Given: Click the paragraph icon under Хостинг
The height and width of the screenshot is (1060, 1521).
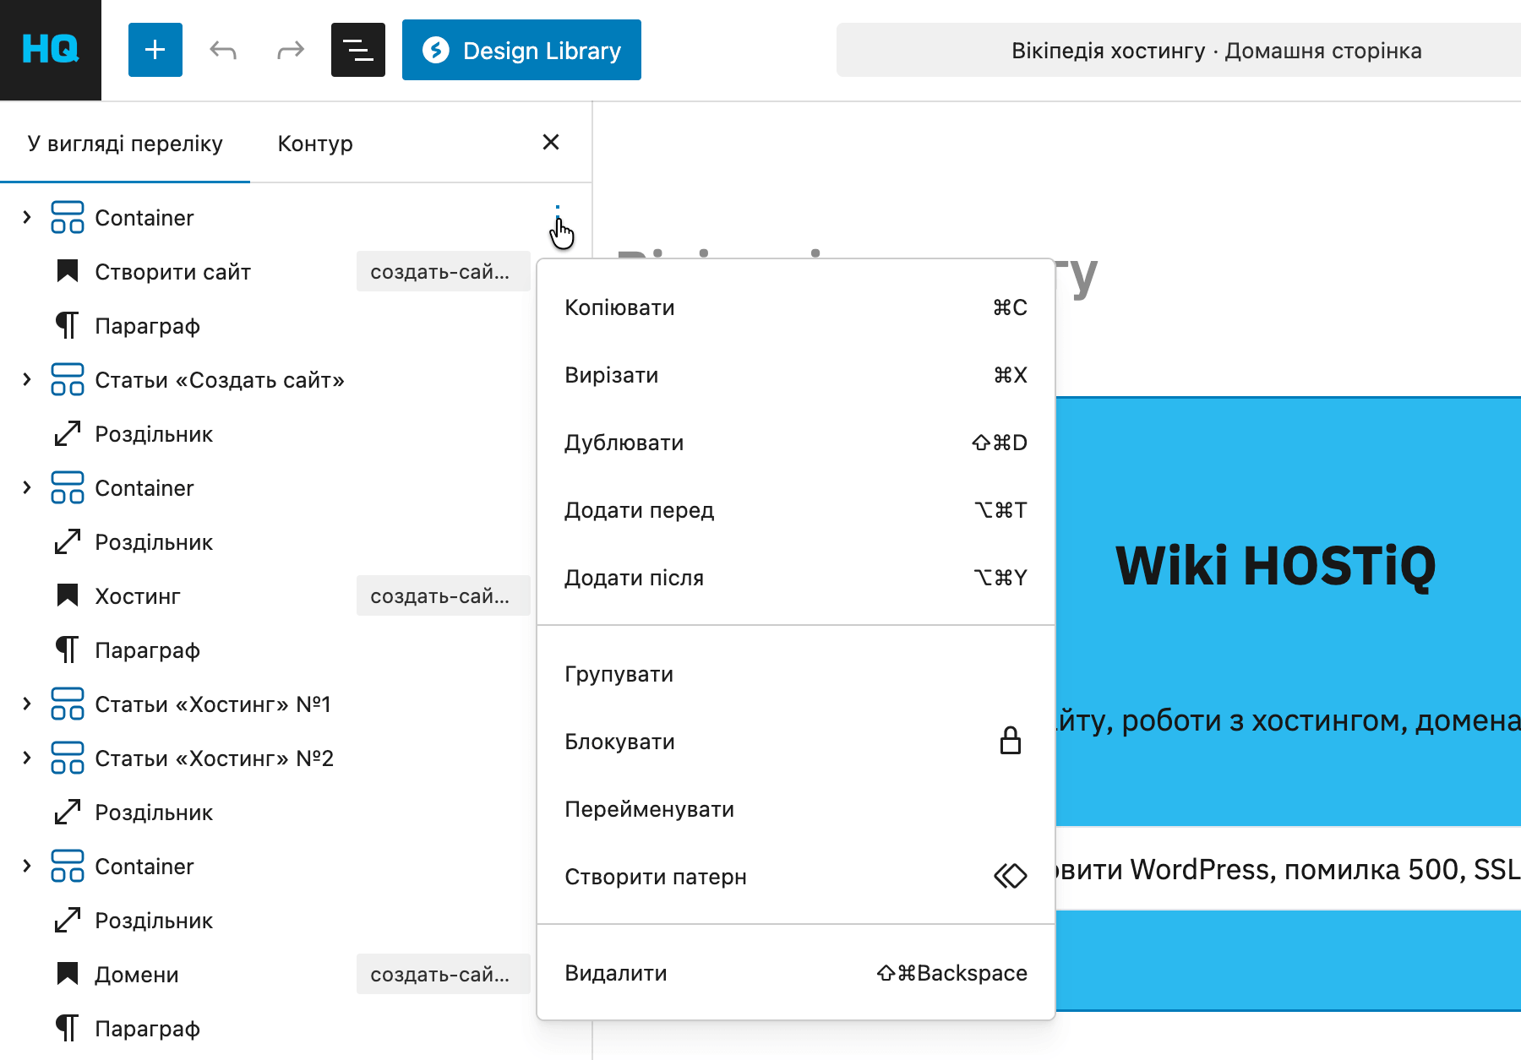Looking at the screenshot, I should 68,650.
